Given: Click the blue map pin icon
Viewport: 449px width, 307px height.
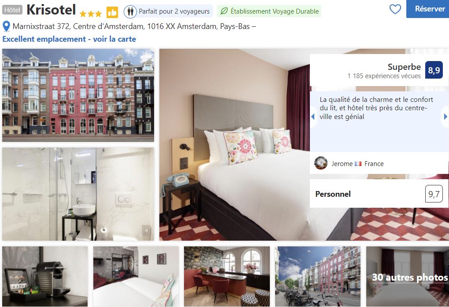Looking at the screenshot, I should click(6, 26).
